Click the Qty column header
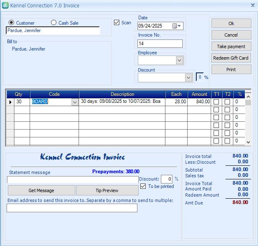Viewport: 258px width, 246px height. tap(18, 94)
